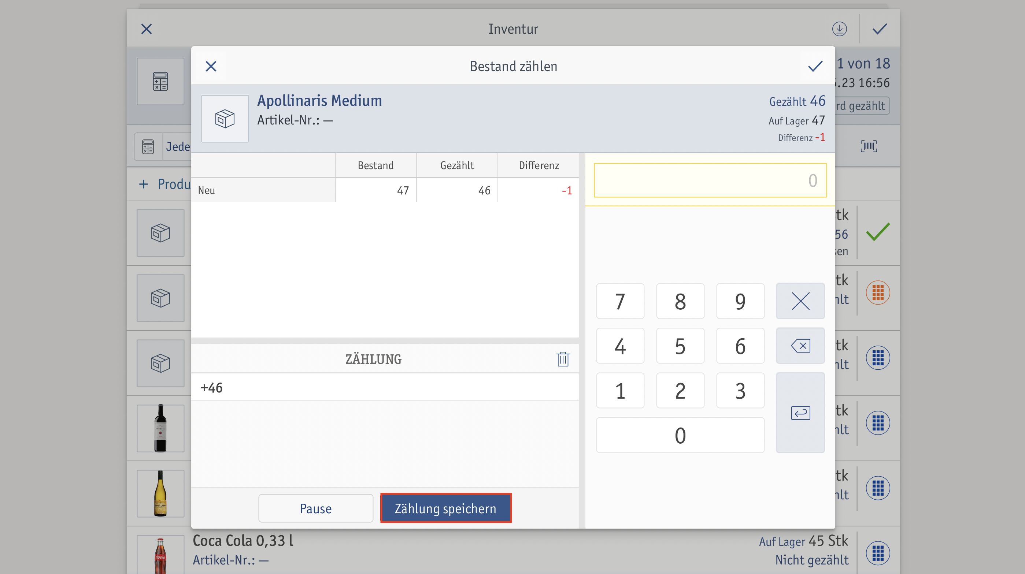Image resolution: width=1025 pixels, height=574 pixels.
Task: Click the Gezählt 46 summary in header
Action: pyautogui.click(x=797, y=101)
